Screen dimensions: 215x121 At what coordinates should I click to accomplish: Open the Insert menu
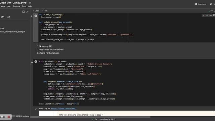point(9,6)
